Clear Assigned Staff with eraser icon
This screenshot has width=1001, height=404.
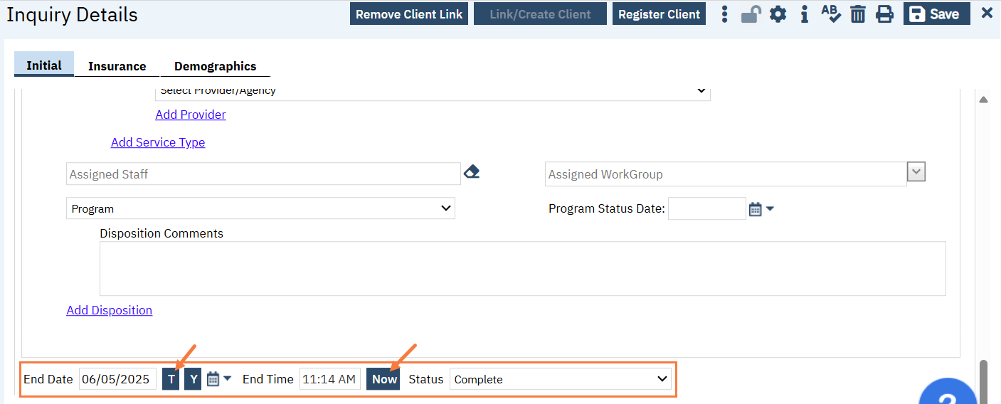(471, 172)
